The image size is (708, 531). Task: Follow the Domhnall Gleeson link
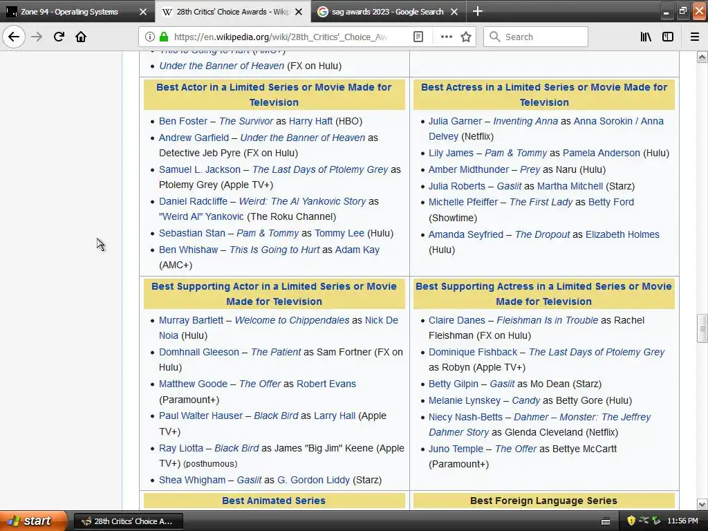tap(198, 352)
